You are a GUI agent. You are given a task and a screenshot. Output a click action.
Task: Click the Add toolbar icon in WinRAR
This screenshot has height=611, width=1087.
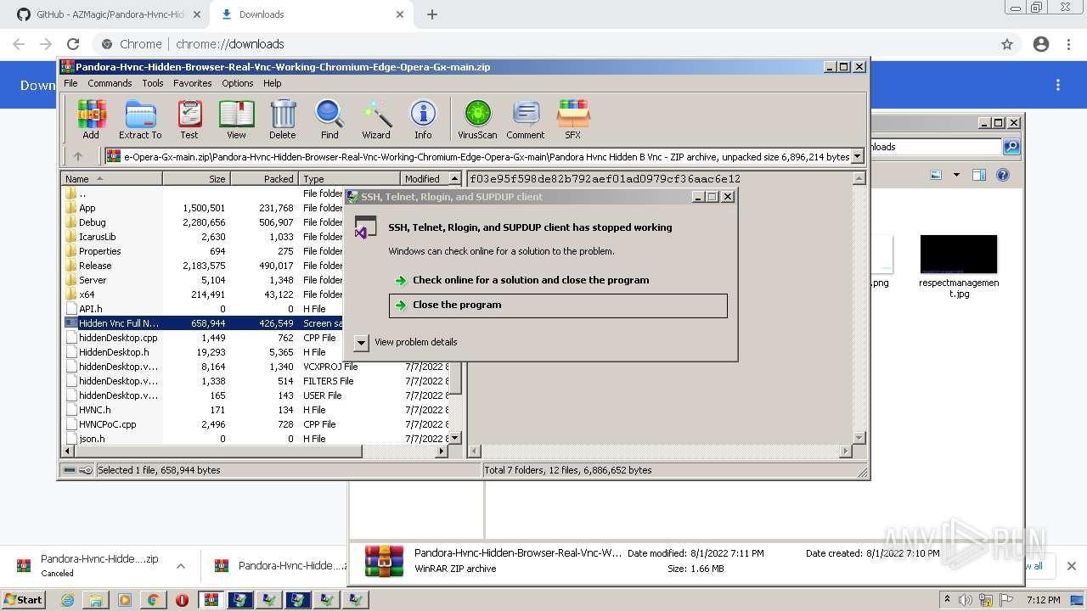(x=91, y=120)
